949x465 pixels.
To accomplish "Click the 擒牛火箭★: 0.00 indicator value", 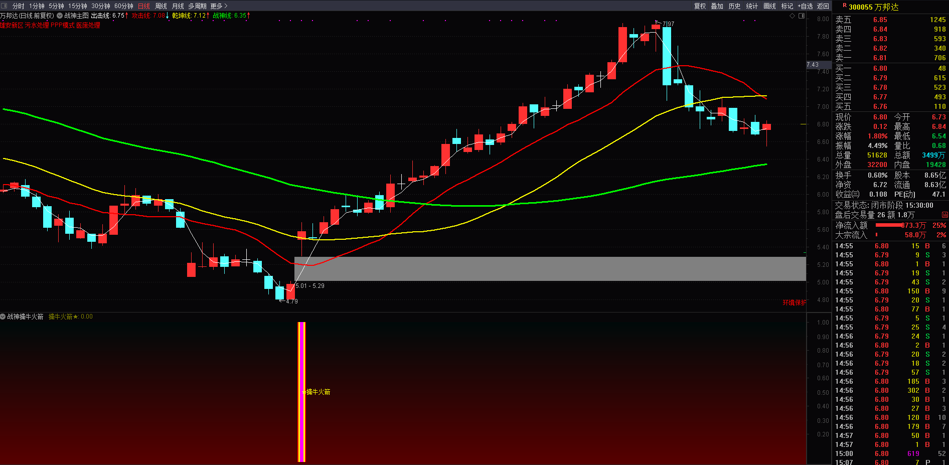I will pos(71,317).
